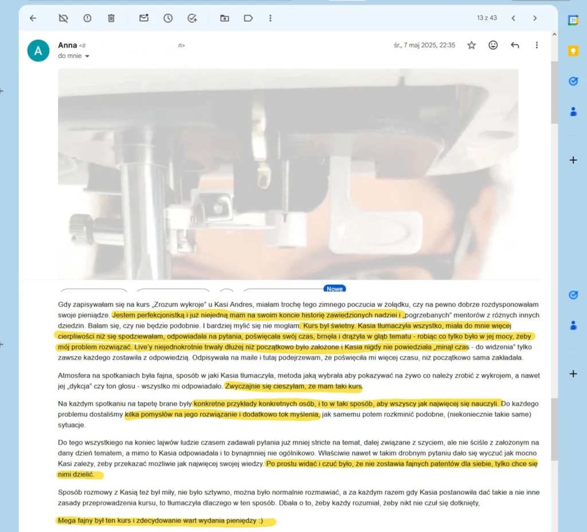Screen dimensions: 587x532
Task: Go to the newer email
Action: tap(513, 18)
